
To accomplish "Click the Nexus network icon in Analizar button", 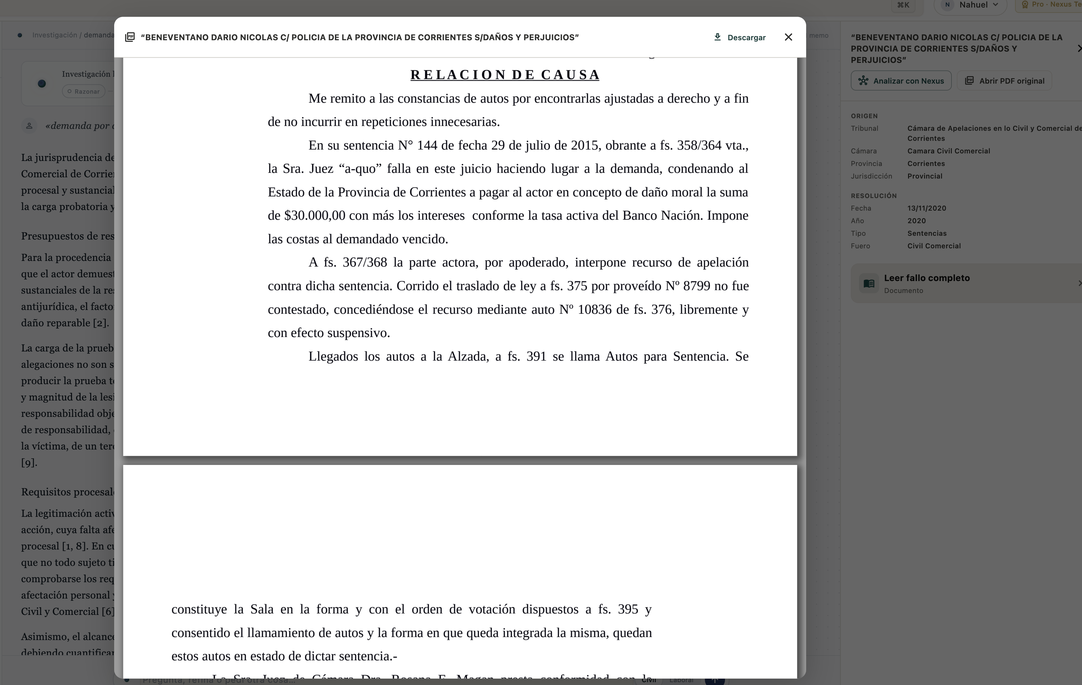I will [x=863, y=81].
